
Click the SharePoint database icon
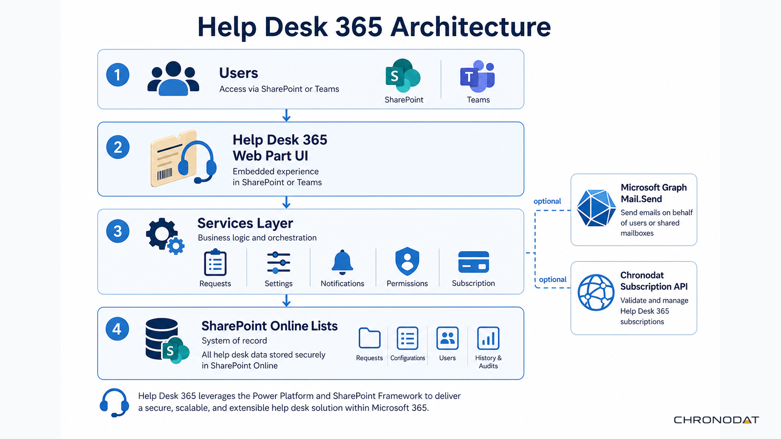click(167, 341)
